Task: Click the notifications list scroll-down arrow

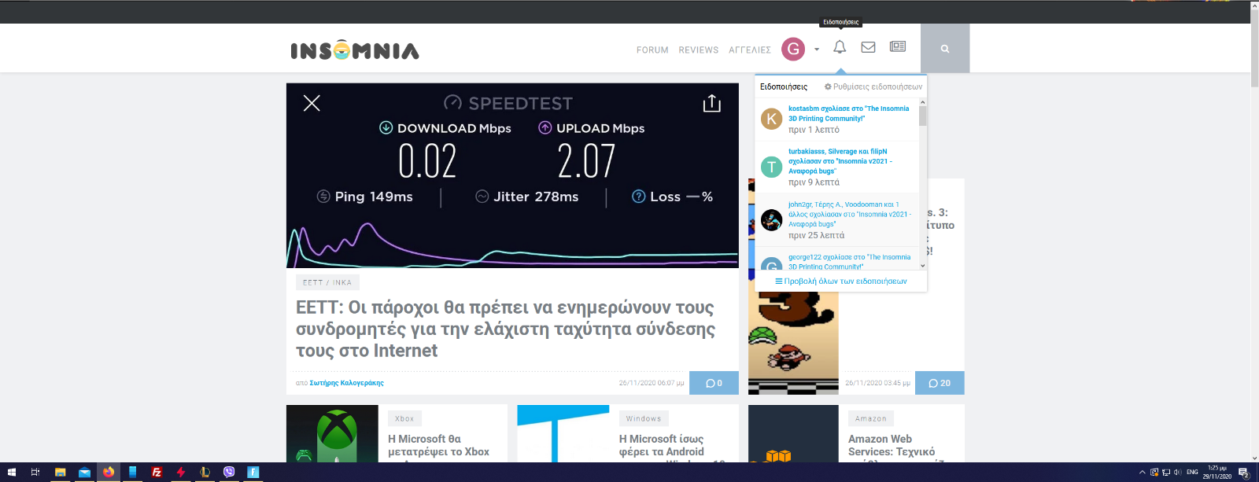Action: (x=923, y=266)
